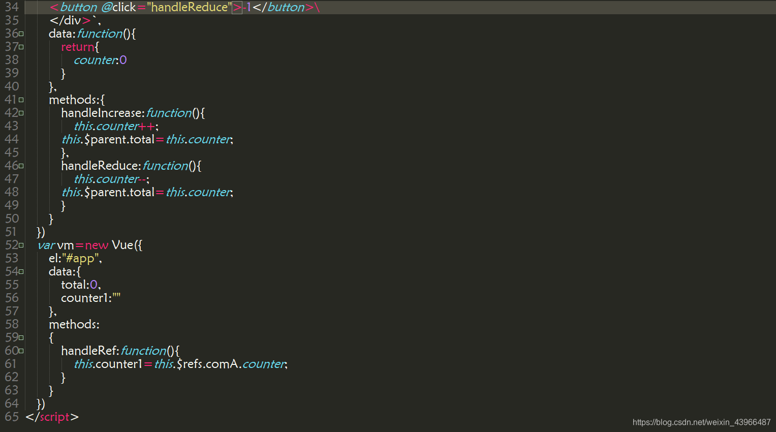
Task: Click the '@click' attribute on line 34
Action: tap(118, 7)
